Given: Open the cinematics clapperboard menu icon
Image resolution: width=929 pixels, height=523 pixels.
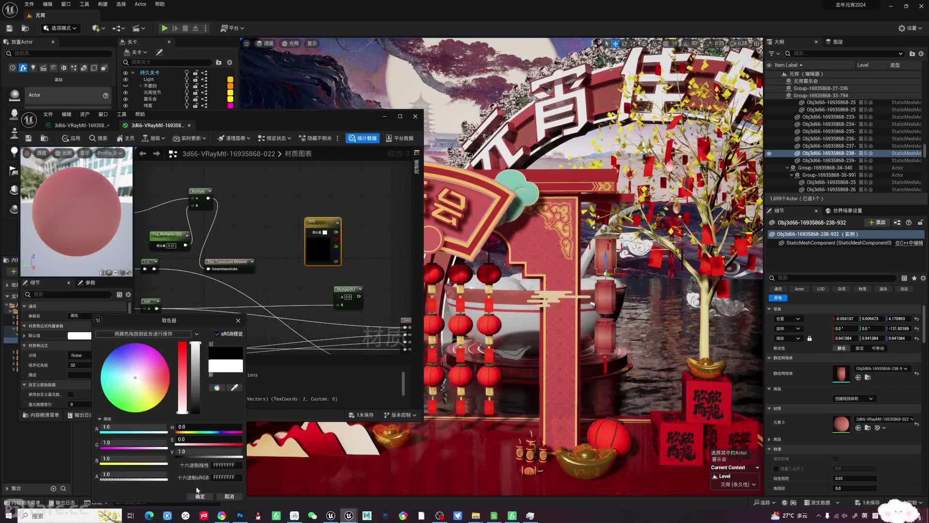Looking at the screenshot, I should tap(139, 28).
